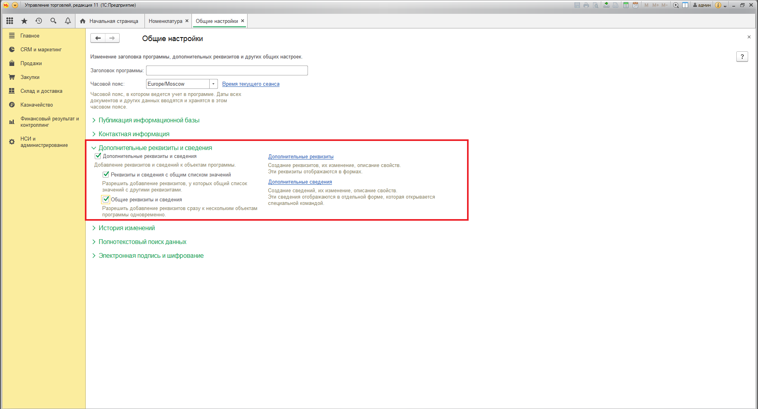Disable 'Общие реквизиты и сведения' checkbox
758x409 pixels.
pos(106,199)
